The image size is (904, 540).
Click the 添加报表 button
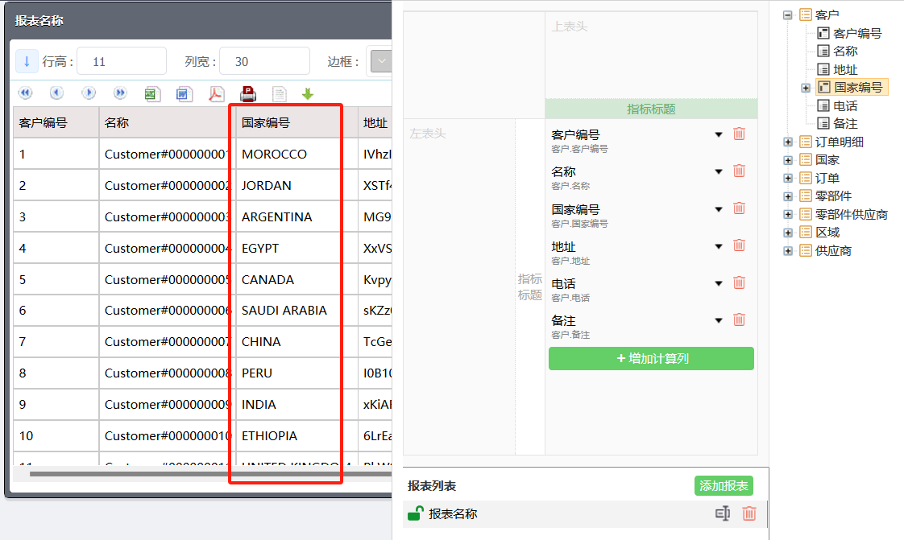(x=724, y=486)
